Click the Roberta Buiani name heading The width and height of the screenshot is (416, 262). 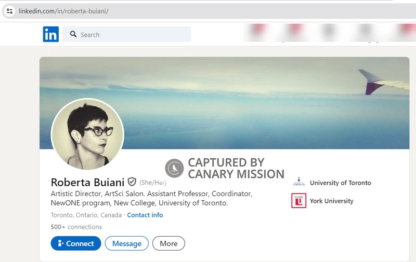tap(87, 182)
